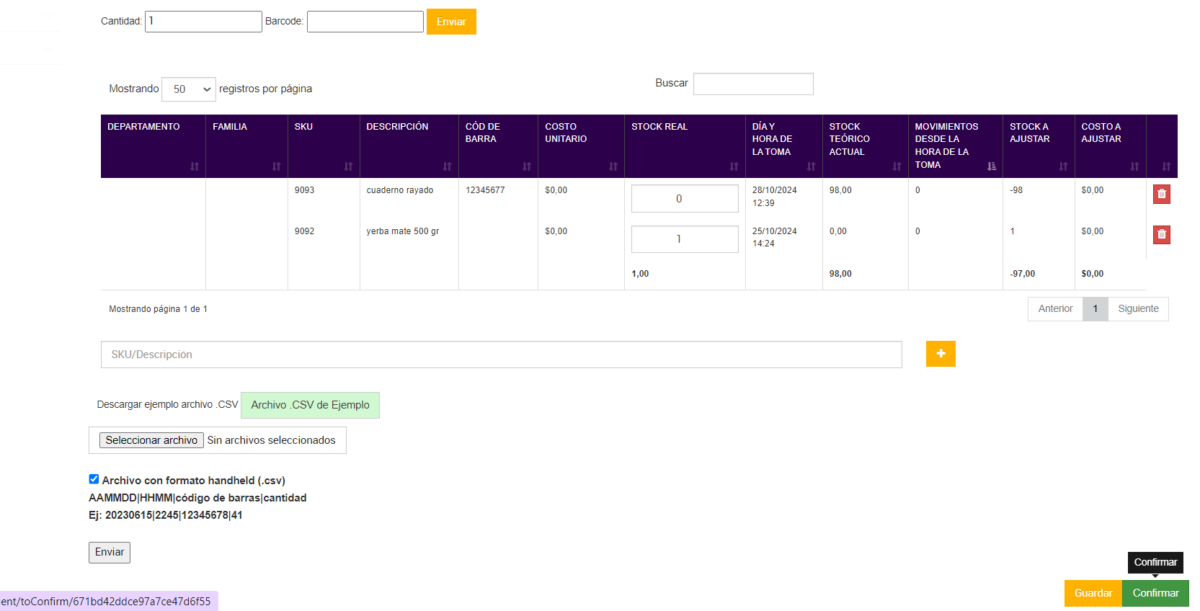1200x611 pixels.
Task: Click the Buscar search field
Action: tap(753, 84)
